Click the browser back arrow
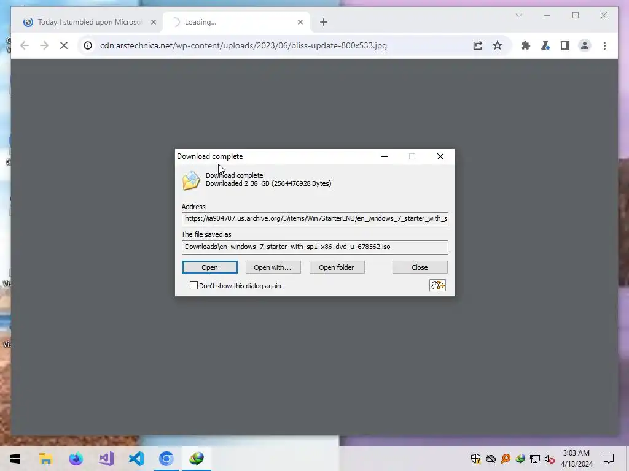 pos(25,45)
